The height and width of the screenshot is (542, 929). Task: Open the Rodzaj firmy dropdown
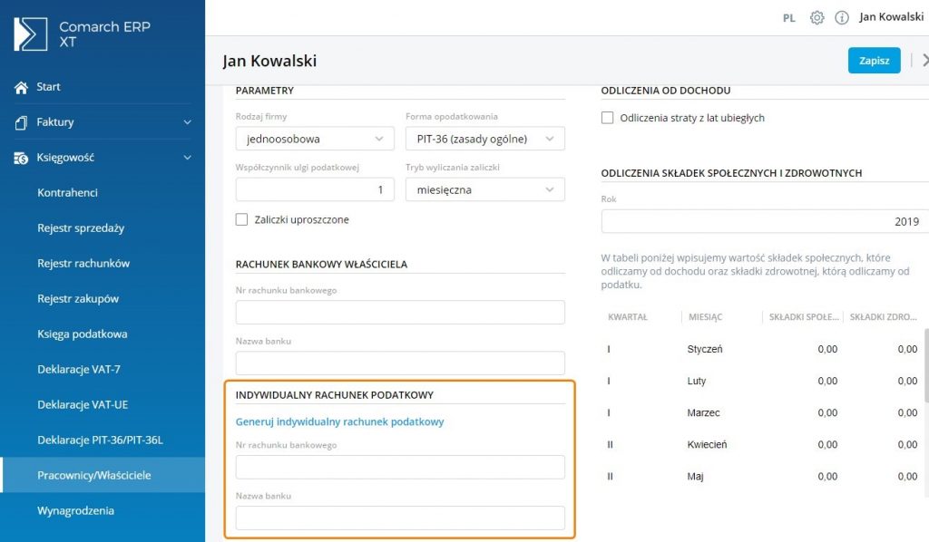point(315,139)
